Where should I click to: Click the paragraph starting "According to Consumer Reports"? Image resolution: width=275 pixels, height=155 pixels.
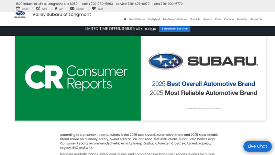tap(139, 141)
